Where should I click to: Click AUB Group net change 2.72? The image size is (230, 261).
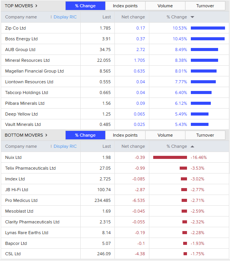[x=141, y=50]
